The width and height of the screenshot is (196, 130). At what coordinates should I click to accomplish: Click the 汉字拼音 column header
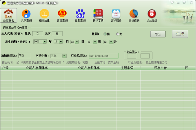click(162, 68)
